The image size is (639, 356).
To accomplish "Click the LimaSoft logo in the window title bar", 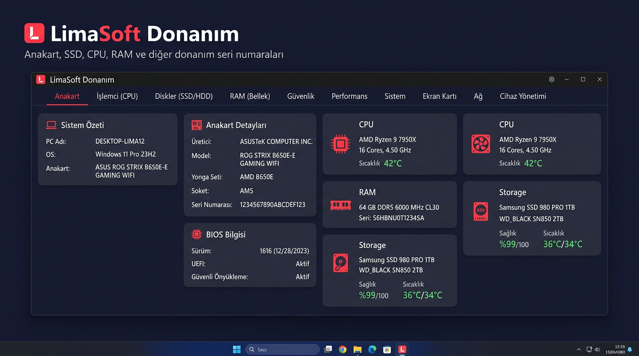I will [40, 80].
